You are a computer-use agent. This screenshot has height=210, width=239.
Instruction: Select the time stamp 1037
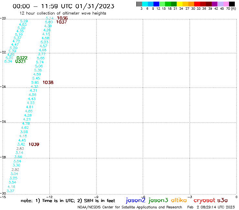tap(61, 22)
